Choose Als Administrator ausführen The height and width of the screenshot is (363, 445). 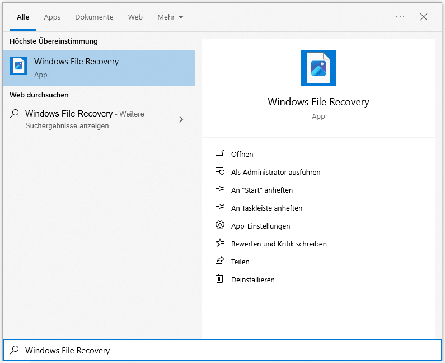click(x=275, y=172)
